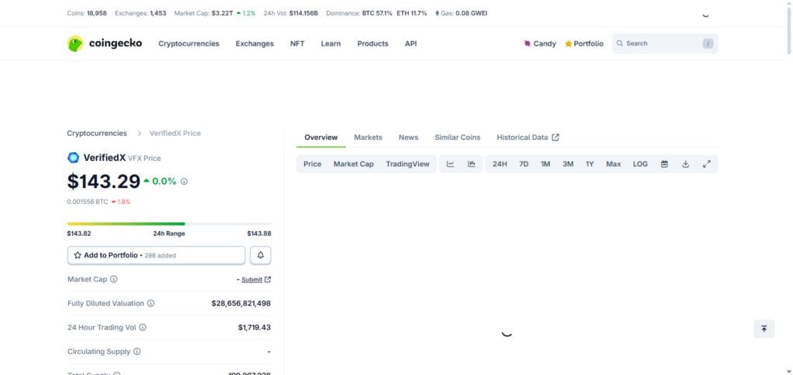Open the Exchanges nav menu
This screenshot has height=375, width=793.
pos(254,43)
